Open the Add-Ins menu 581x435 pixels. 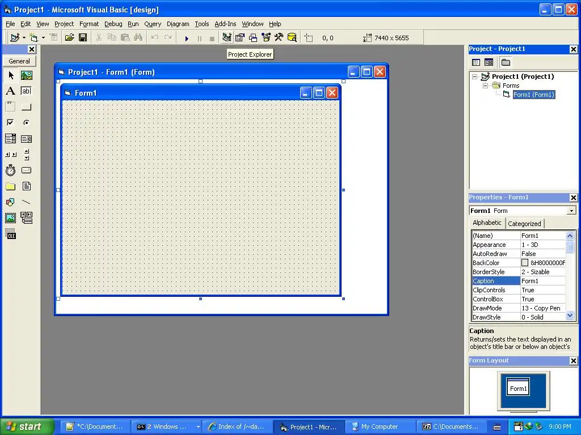225,24
